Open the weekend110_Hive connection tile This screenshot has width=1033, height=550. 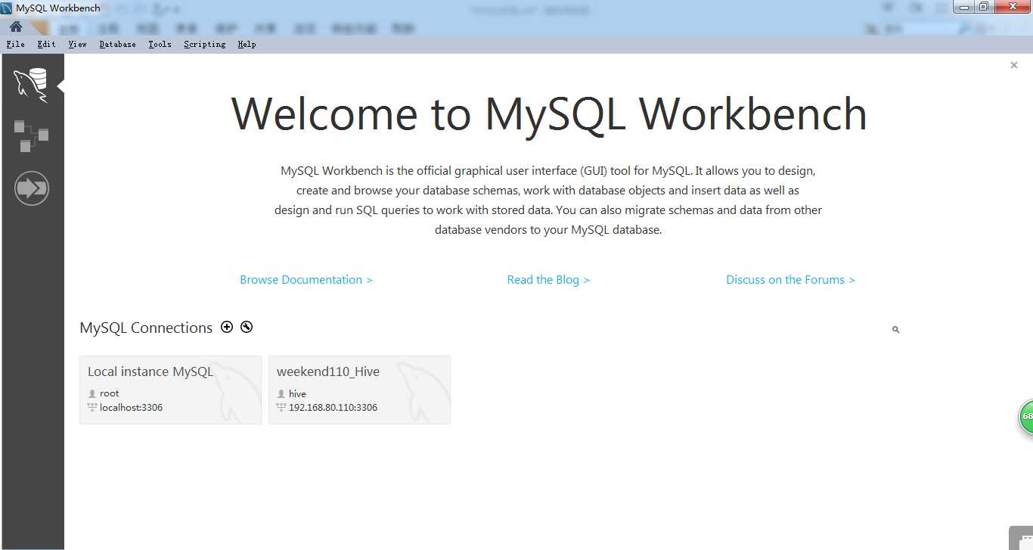(360, 390)
